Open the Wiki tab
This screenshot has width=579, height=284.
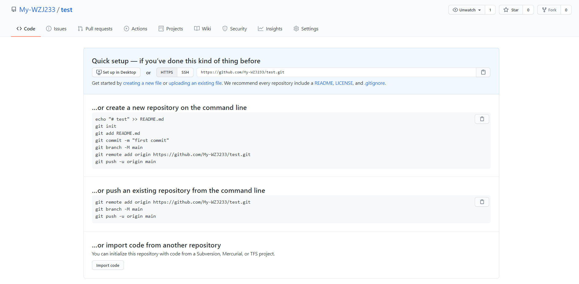pyautogui.click(x=202, y=29)
